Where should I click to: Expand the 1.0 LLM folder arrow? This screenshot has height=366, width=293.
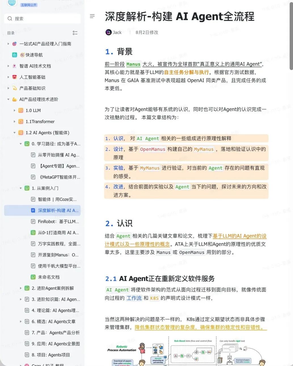pyautogui.click(x=14, y=110)
